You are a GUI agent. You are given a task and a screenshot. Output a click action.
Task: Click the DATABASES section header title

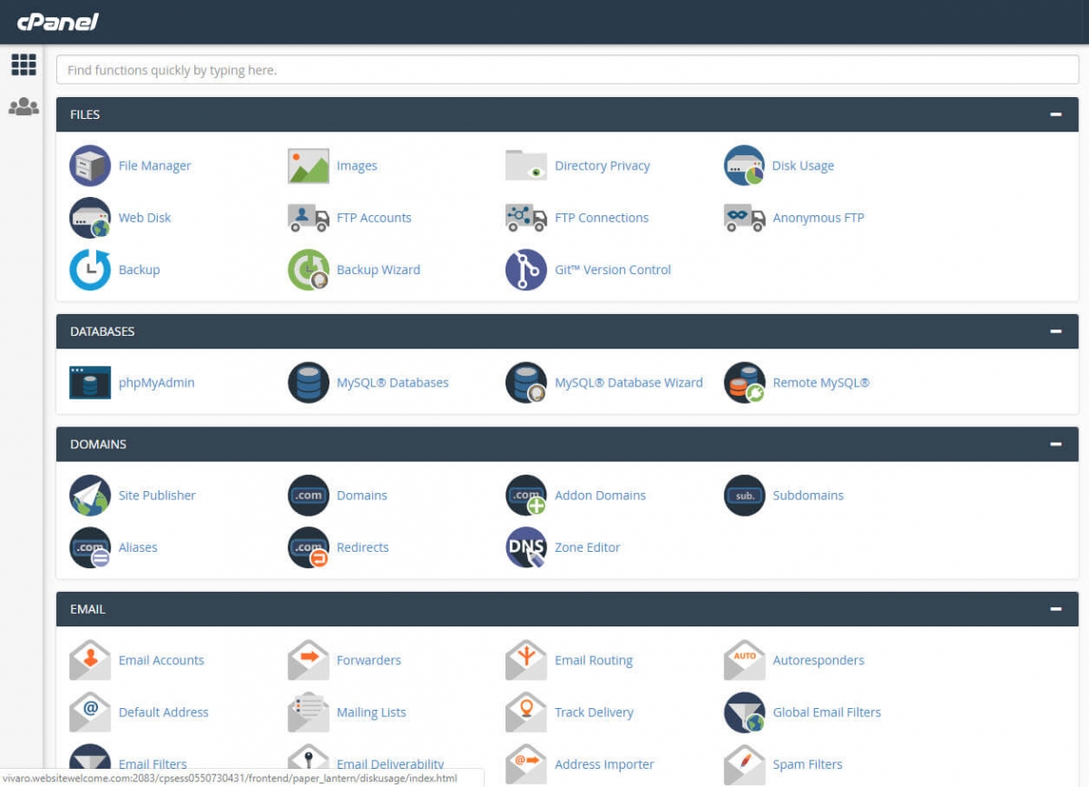(103, 331)
